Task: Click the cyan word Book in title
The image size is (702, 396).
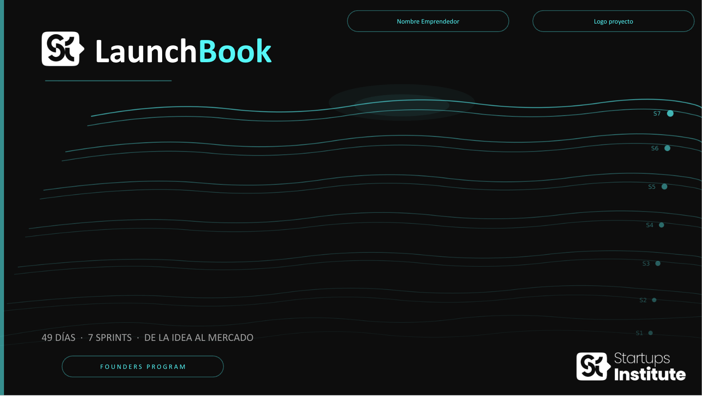Action: pos(235,52)
